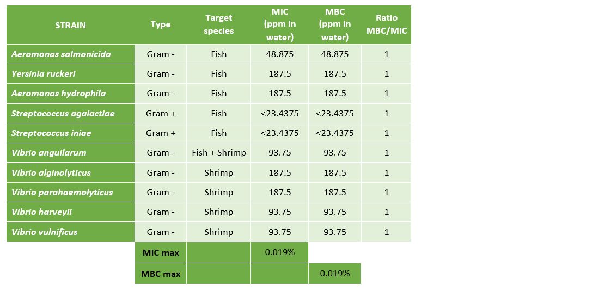Select the Vibrio anguilarum strain cell
Viewport: 599px width, 291px height.
click(x=48, y=152)
